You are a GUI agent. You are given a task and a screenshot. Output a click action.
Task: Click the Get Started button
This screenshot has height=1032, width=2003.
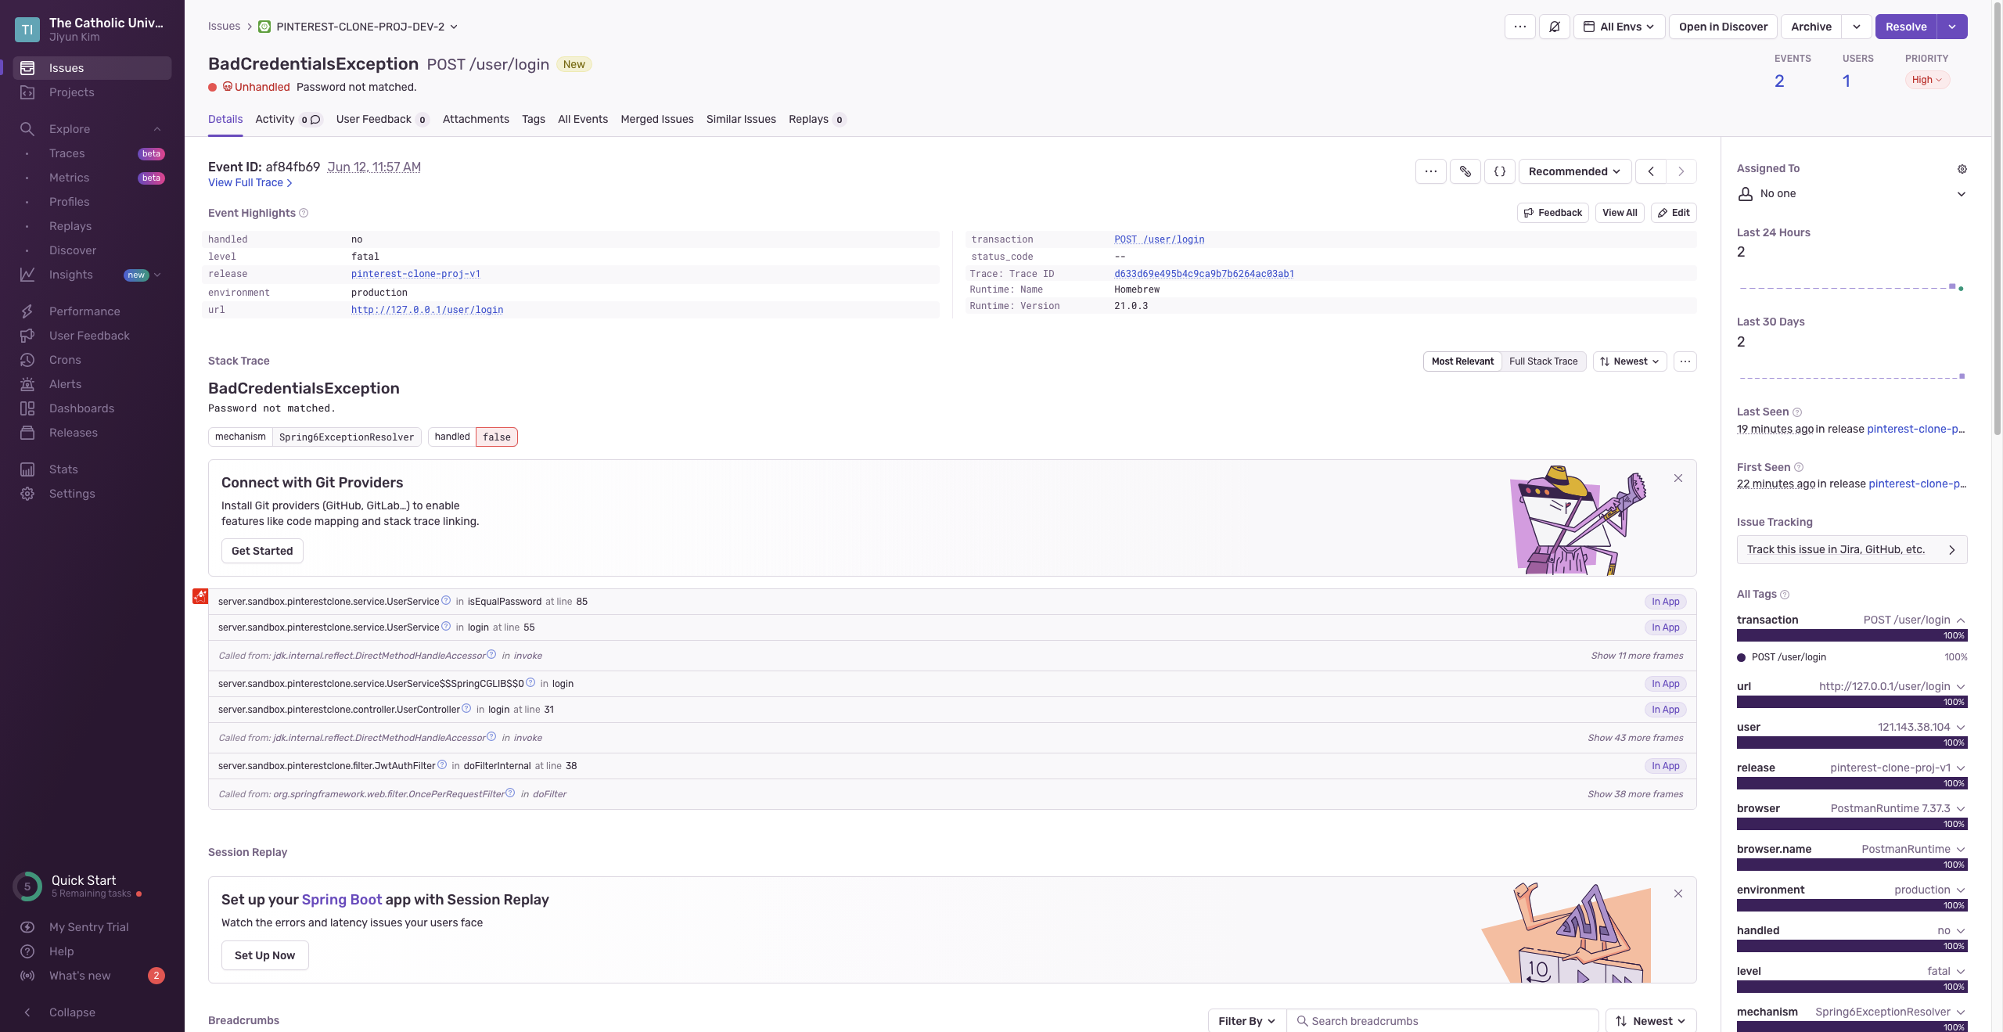pyautogui.click(x=261, y=551)
